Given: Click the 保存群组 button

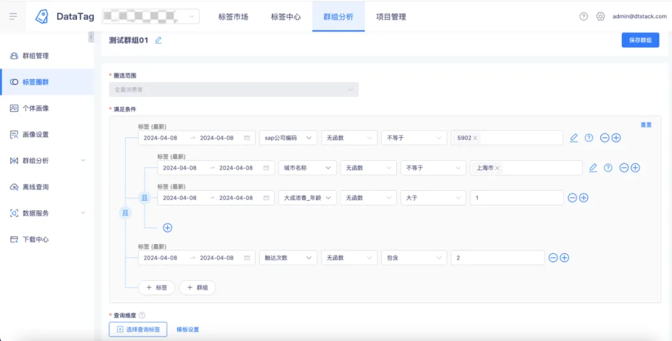Looking at the screenshot, I should click(640, 40).
